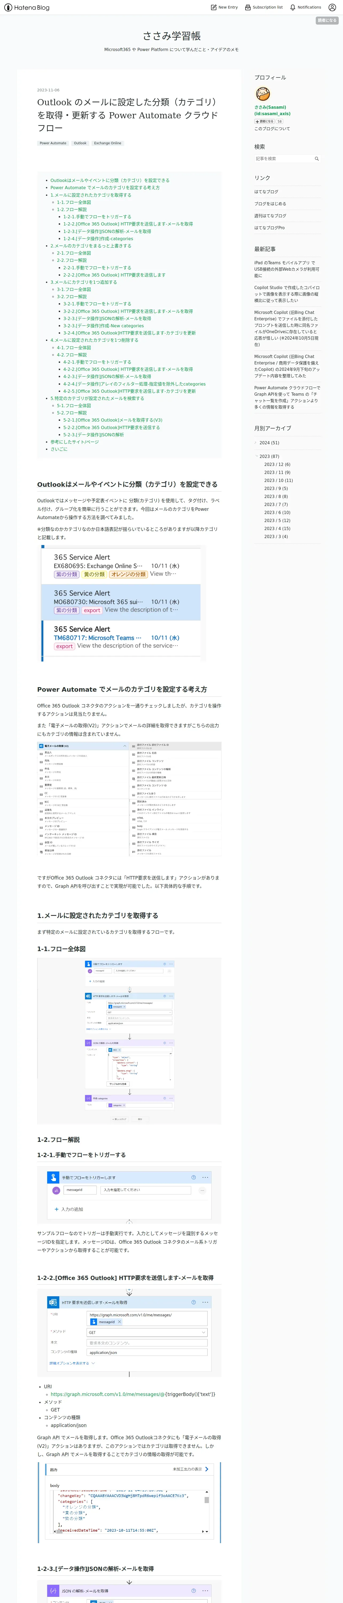343x1603 pixels.
Task: Jump to TOC item 1-2-4 作成-categories
Action: coord(98,238)
